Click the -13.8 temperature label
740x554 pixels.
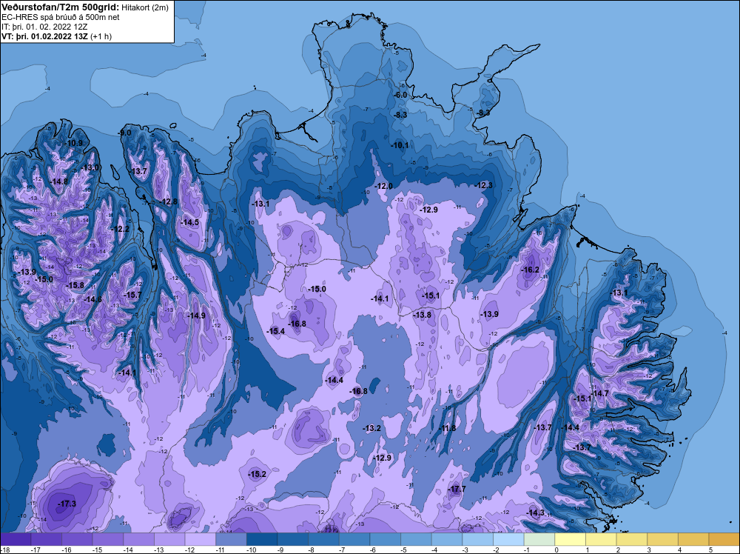point(423,315)
